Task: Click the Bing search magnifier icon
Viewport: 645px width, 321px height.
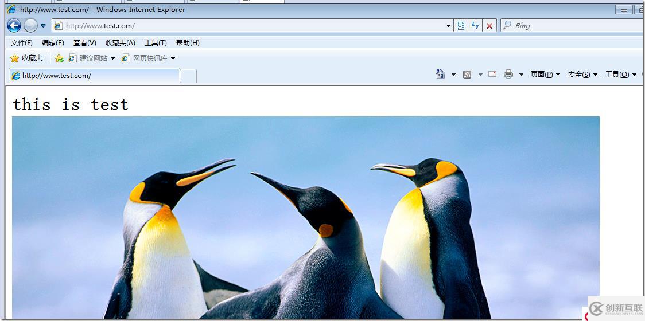Action: (x=507, y=25)
